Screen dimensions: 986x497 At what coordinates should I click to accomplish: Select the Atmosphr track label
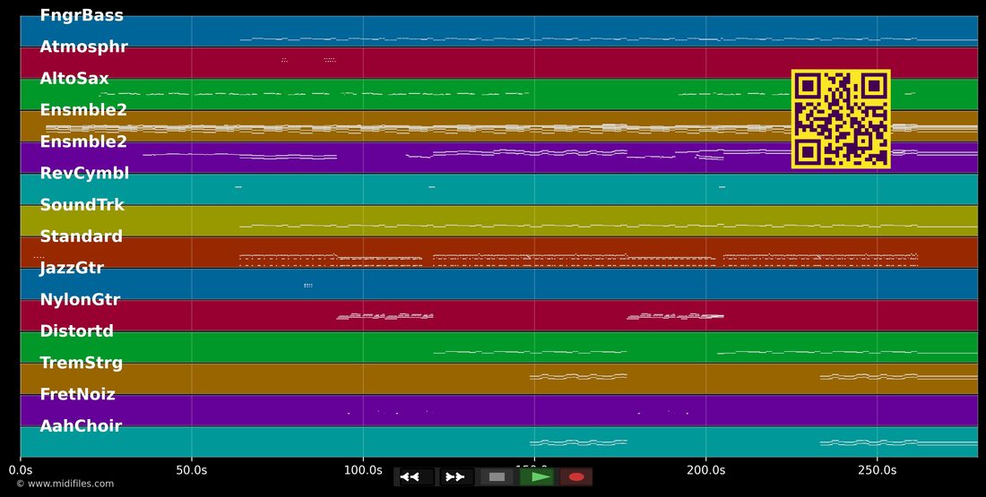pyautogui.click(x=83, y=47)
